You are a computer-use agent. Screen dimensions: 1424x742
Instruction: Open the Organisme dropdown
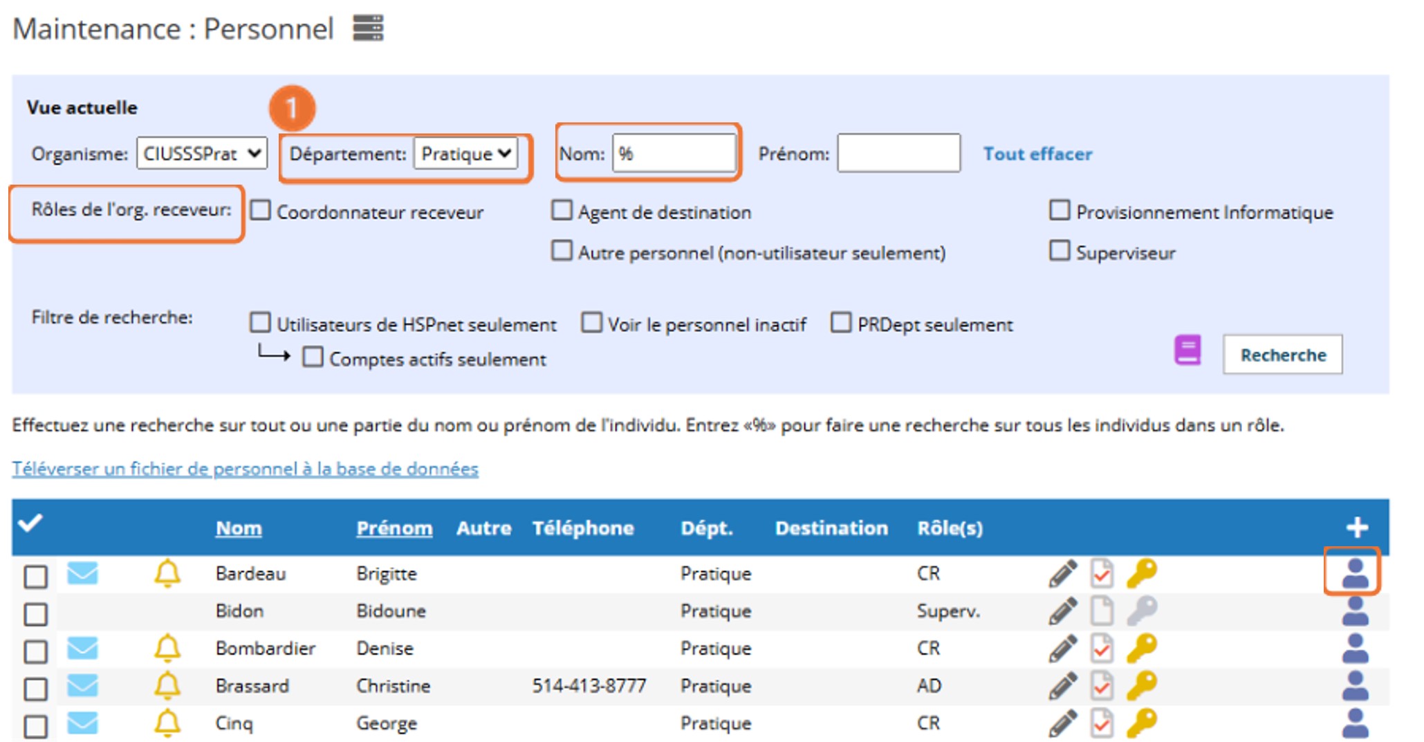tap(202, 153)
